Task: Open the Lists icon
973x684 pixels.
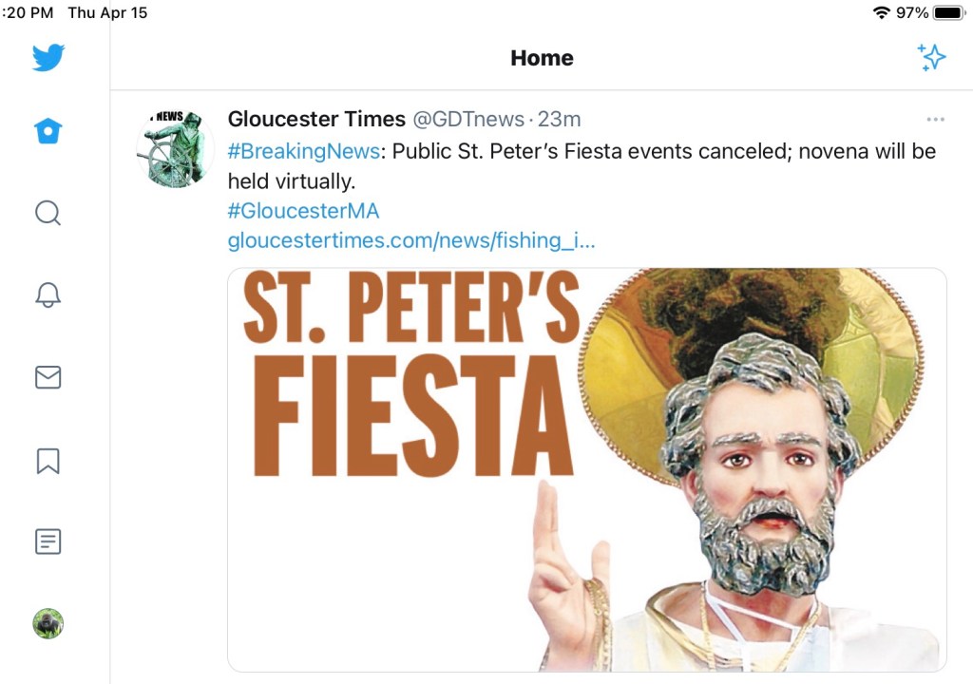Action: click(48, 541)
